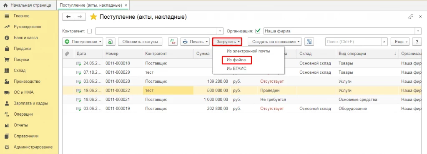Sort by the Контрагент column header
The image size is (427, 154).
pos(168,54)
